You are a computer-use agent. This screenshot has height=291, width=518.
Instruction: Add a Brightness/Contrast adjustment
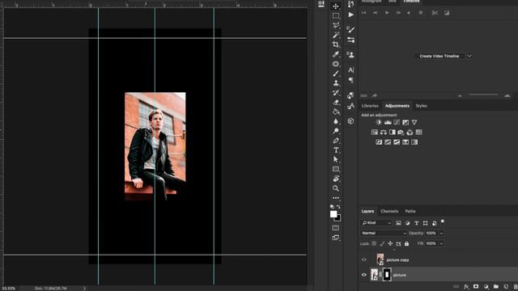379,122
